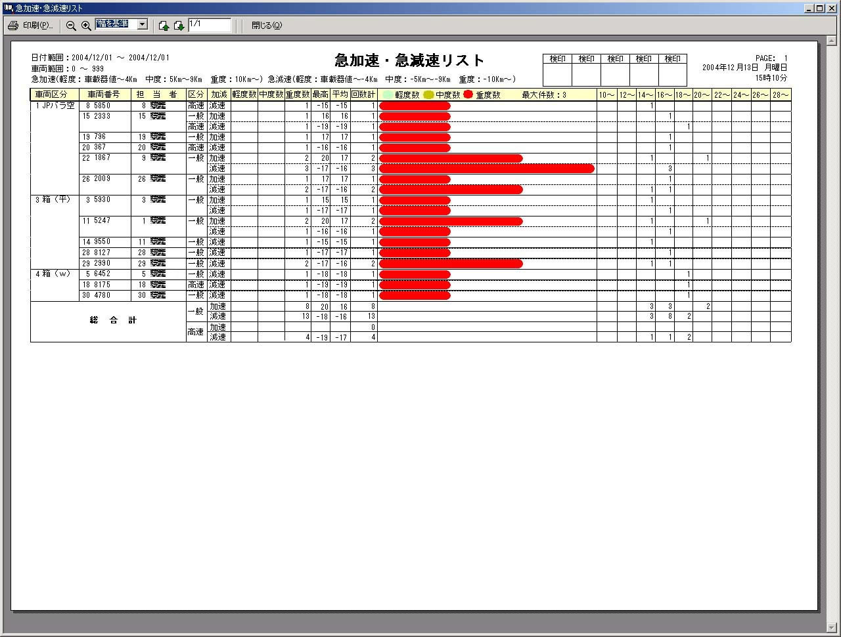The height and width of the screenshot is (637, 841).
Task: Click the 印刷(P) text label
Action: click(x=37, y=26)
